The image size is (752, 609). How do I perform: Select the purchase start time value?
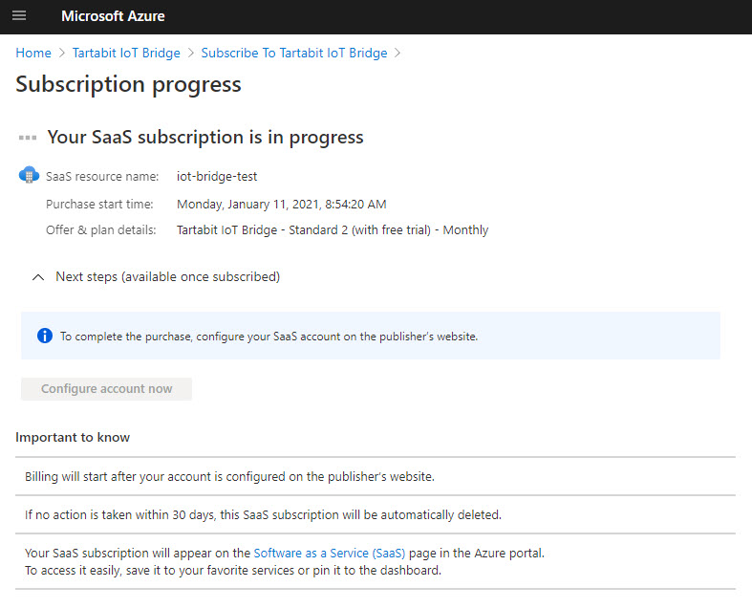[282, 205]
